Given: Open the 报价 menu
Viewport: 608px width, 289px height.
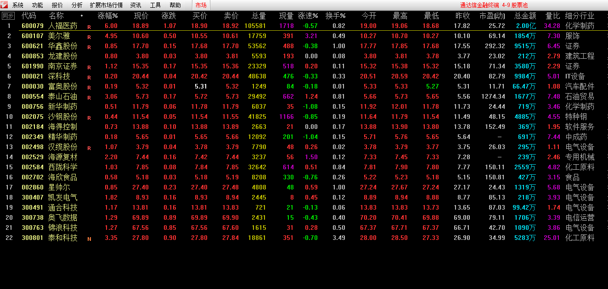Looking at the screenshot, I should click(57, 6).
